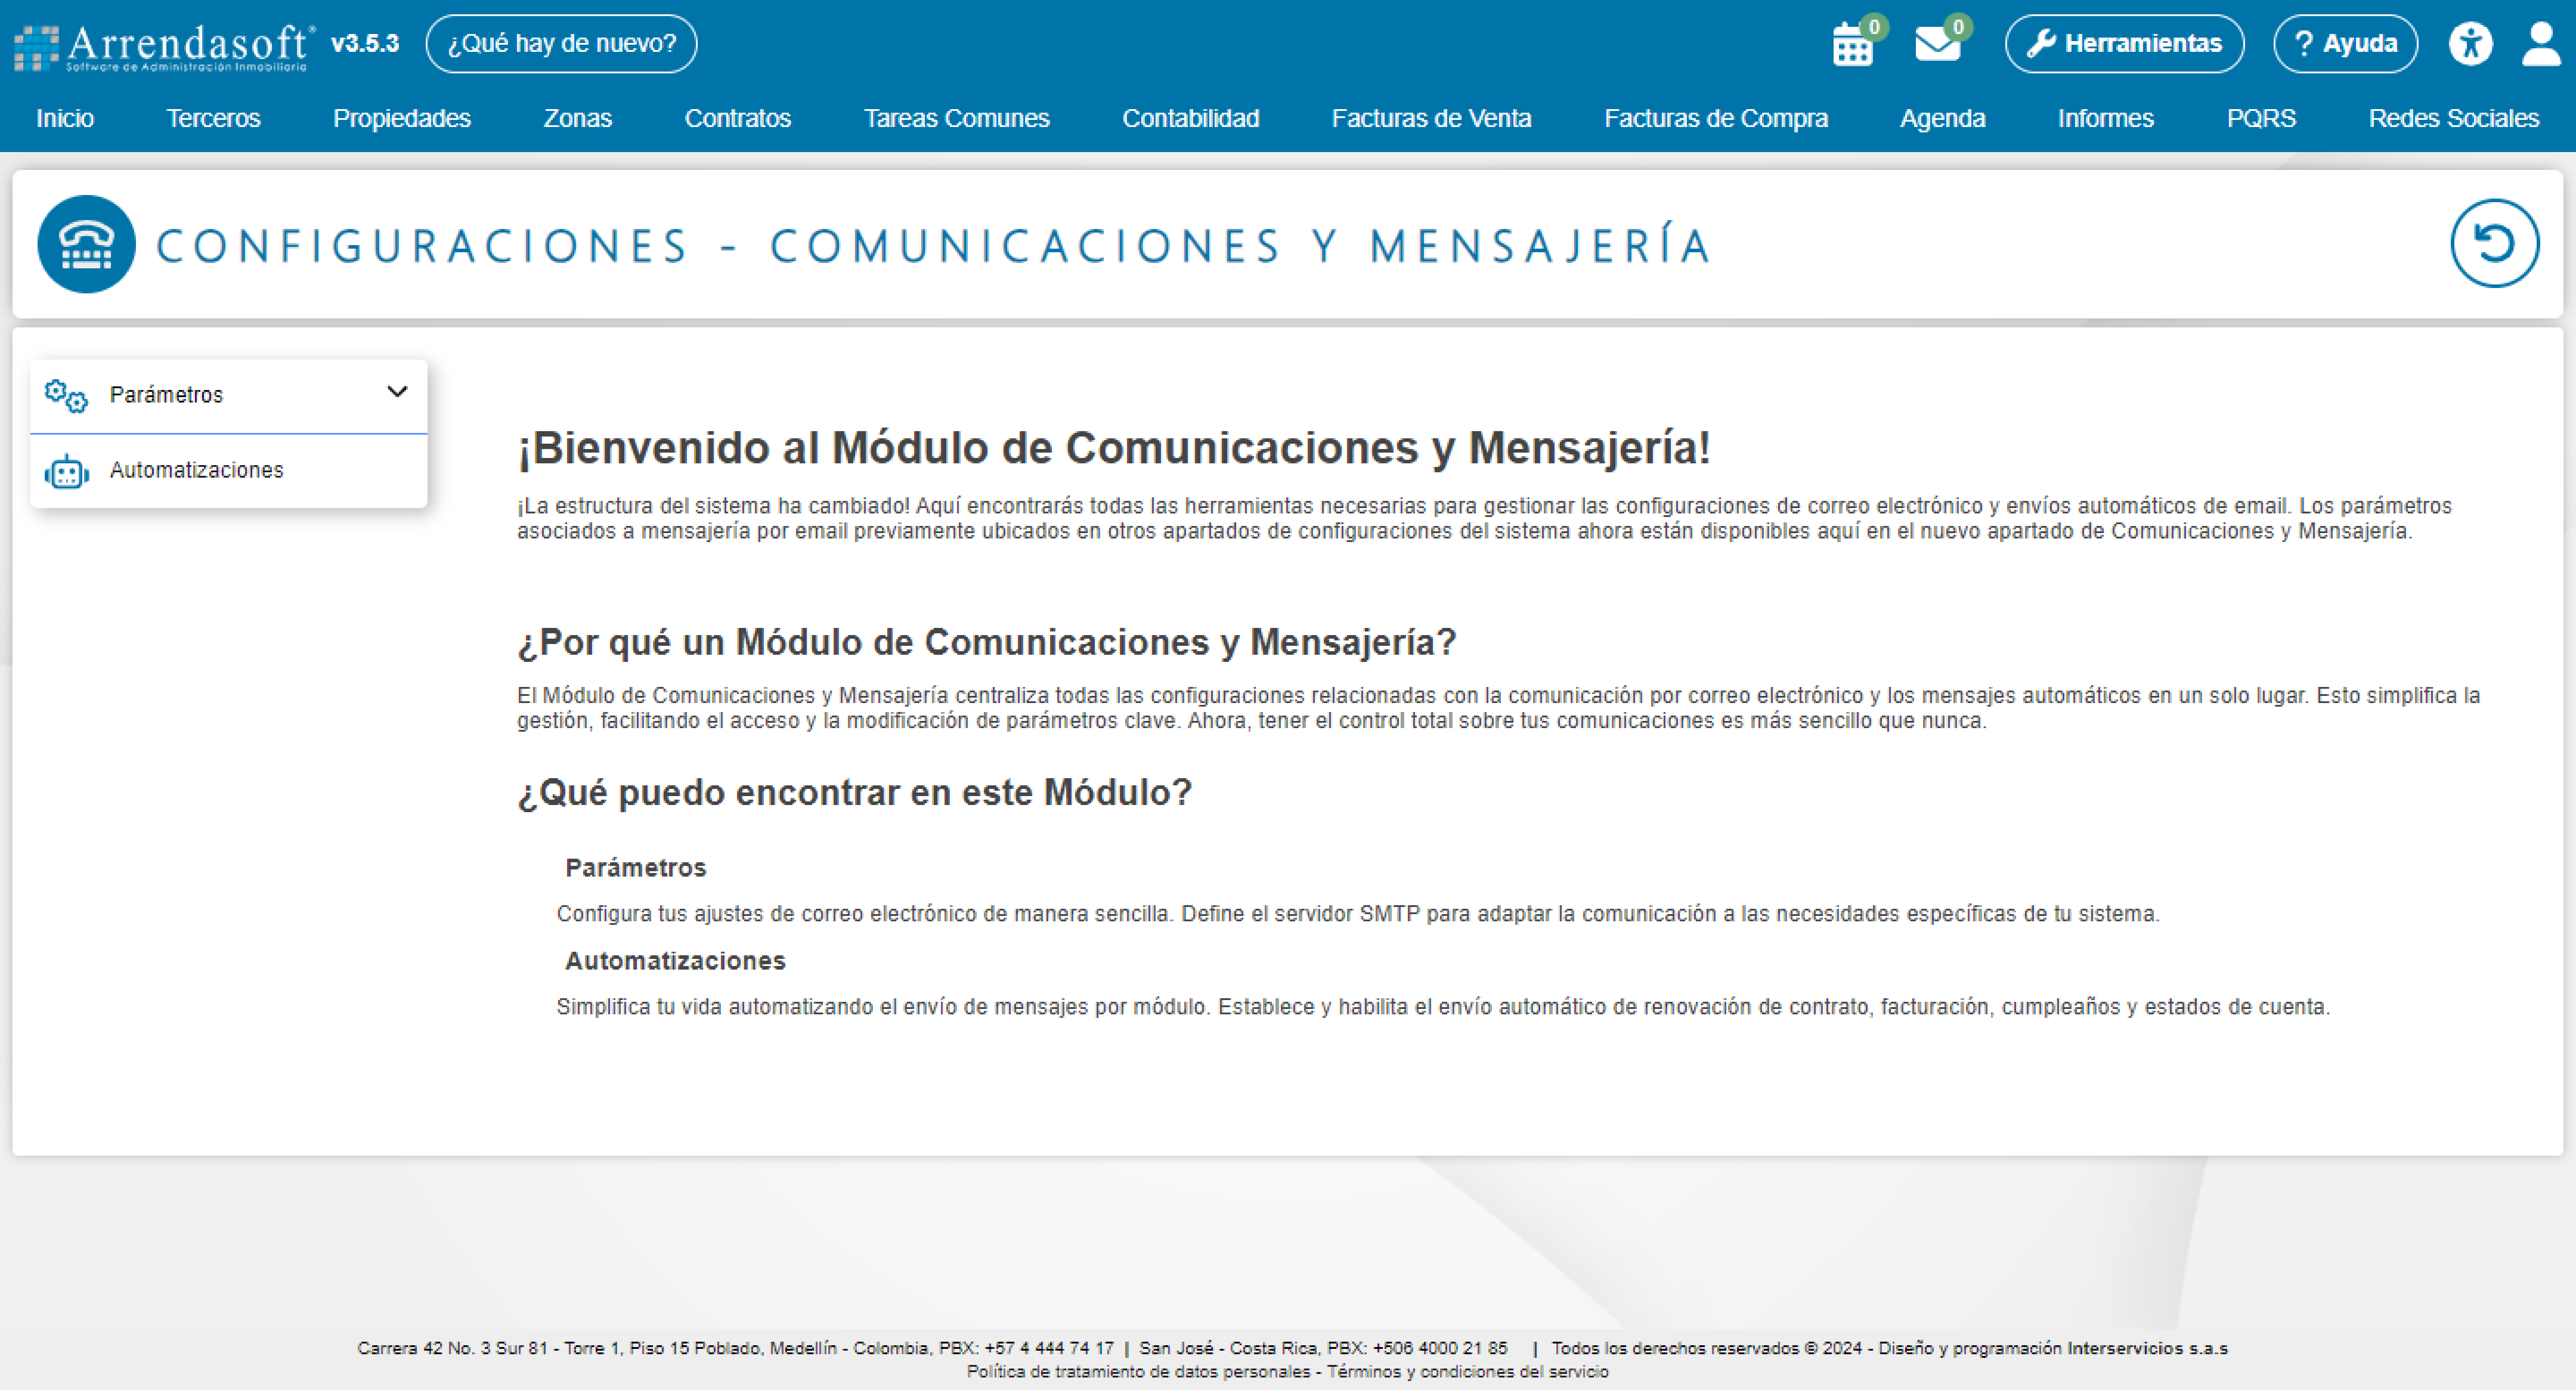Viewport: 2576px width, 1390px height.
Task: Click the ¡Bienvenido al Módulo welcome heading
Action: (1114, 448)
